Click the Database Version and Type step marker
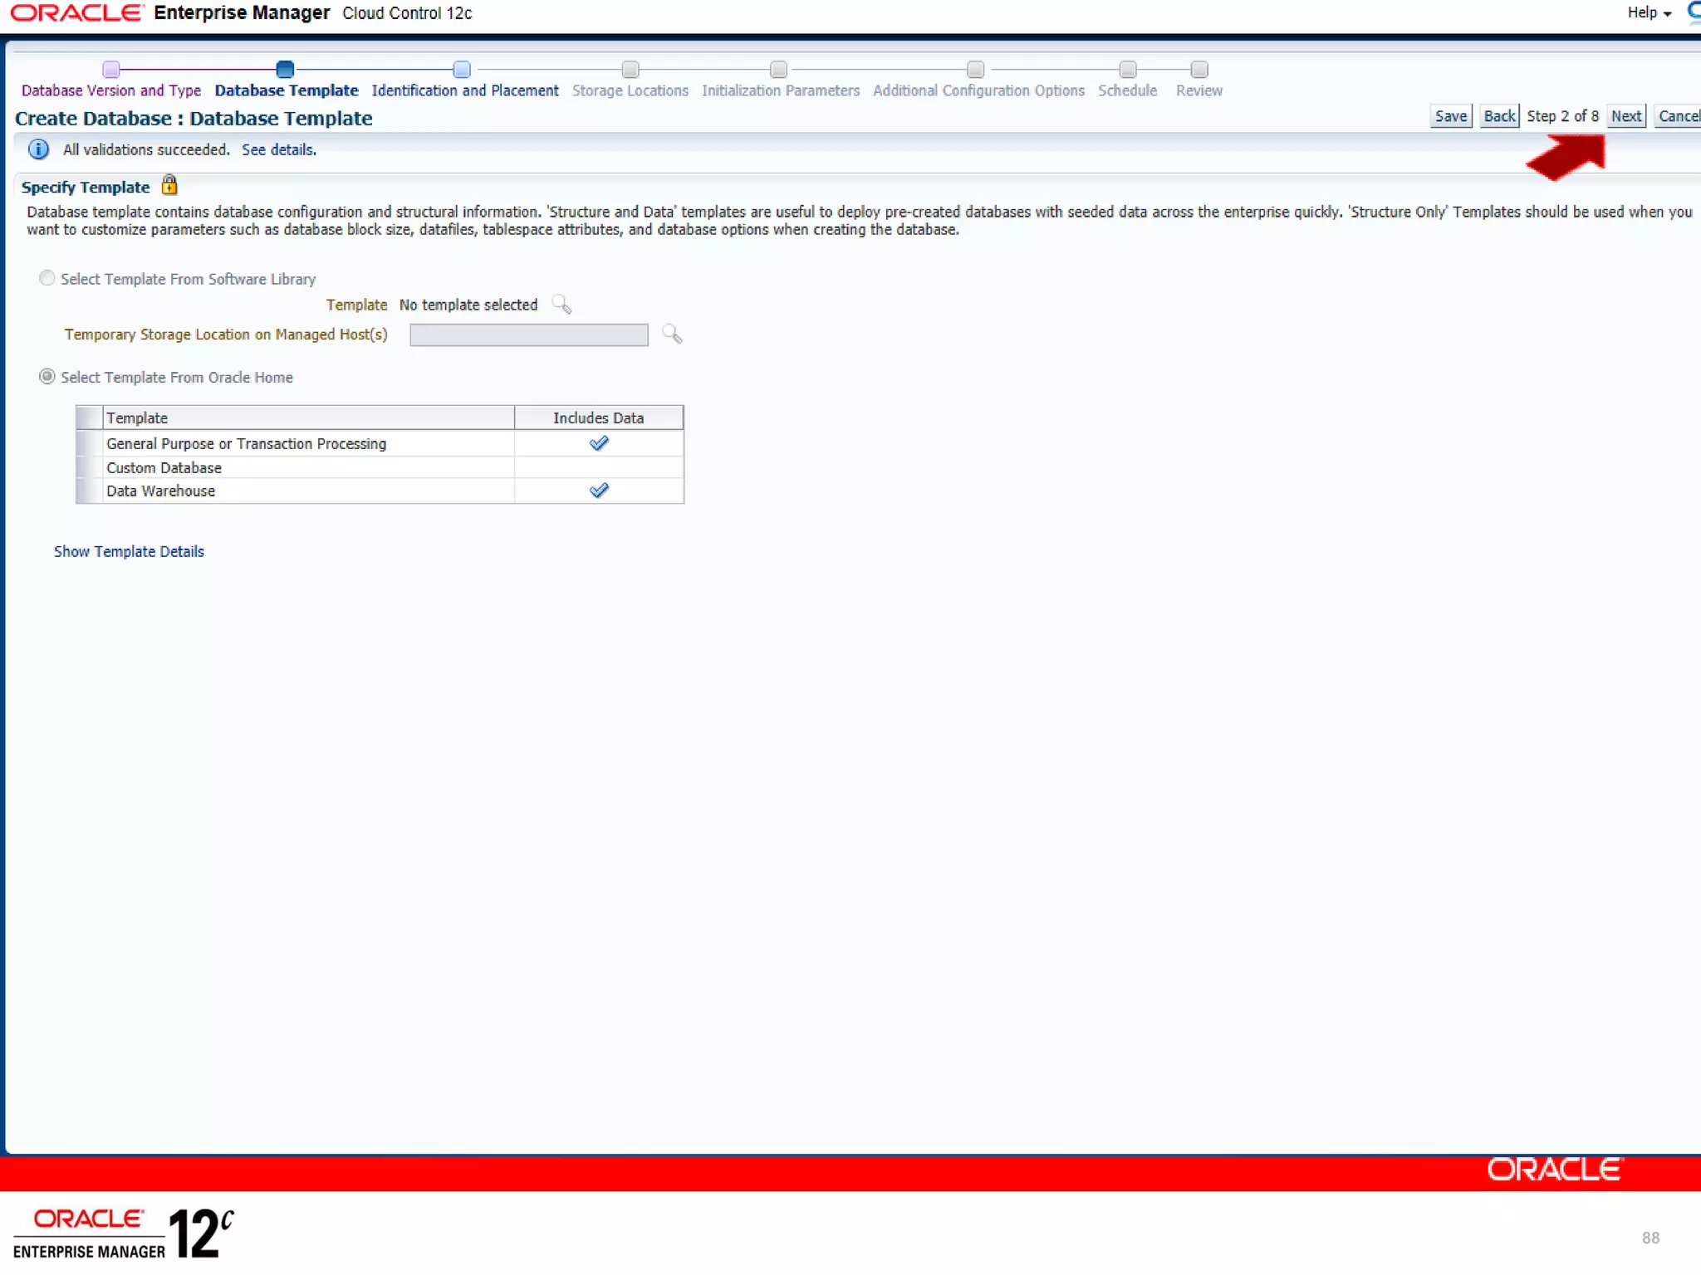Viewport: 1701px width, 1275px height. point(111,69)
